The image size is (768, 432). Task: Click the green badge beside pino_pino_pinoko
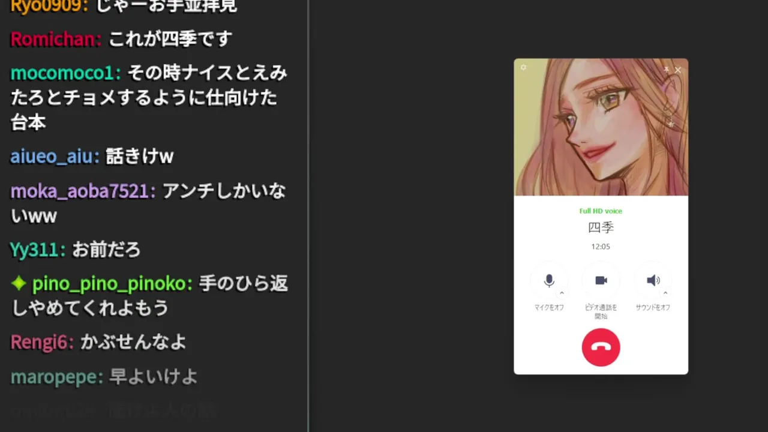click(19, 283)
